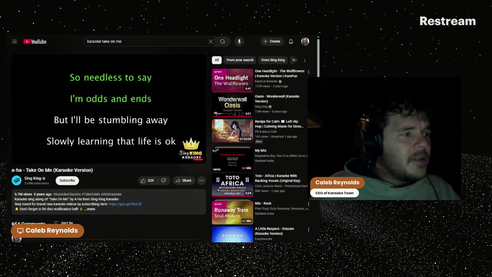Open the Toto Africa karaoke thumbnail
The image size is (492, 277).
pyautogui.click(x=233, y=185)
